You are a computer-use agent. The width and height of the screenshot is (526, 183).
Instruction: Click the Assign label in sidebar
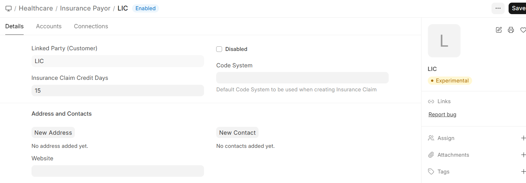coord(446,138)
